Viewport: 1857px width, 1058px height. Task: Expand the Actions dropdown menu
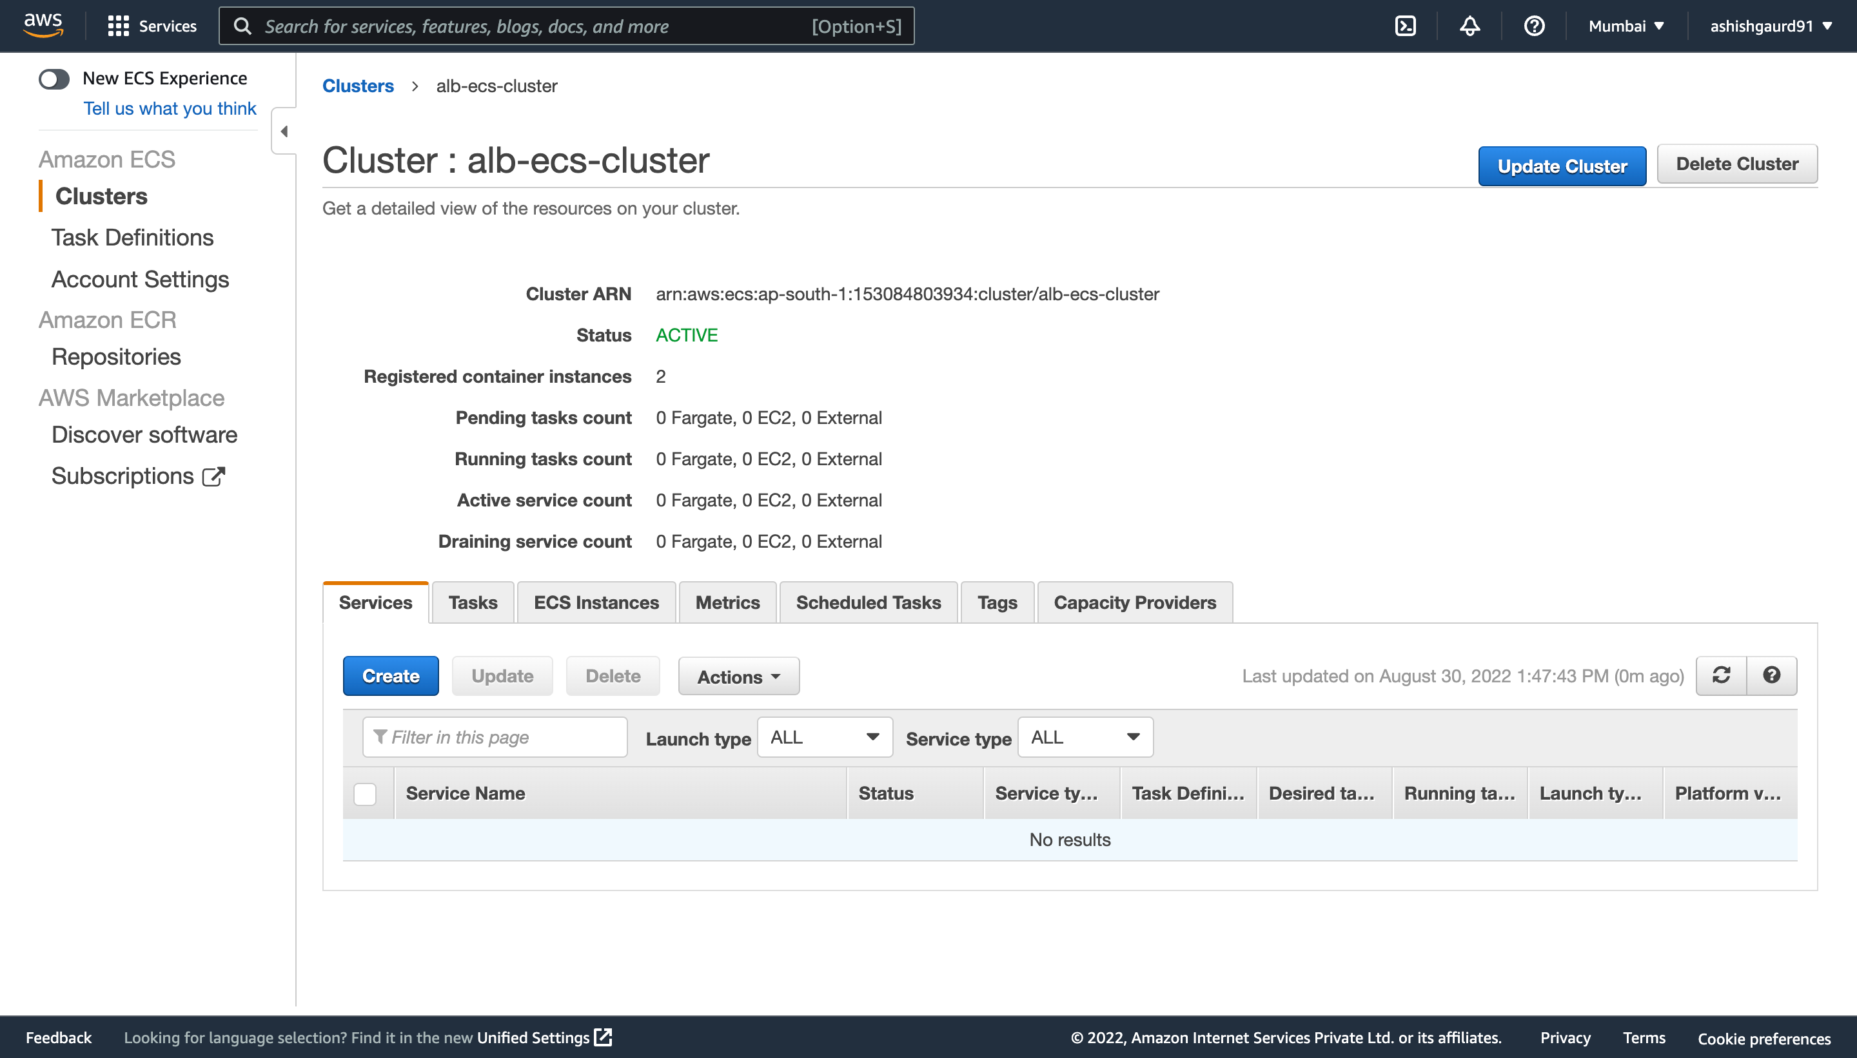pos(738,677)
